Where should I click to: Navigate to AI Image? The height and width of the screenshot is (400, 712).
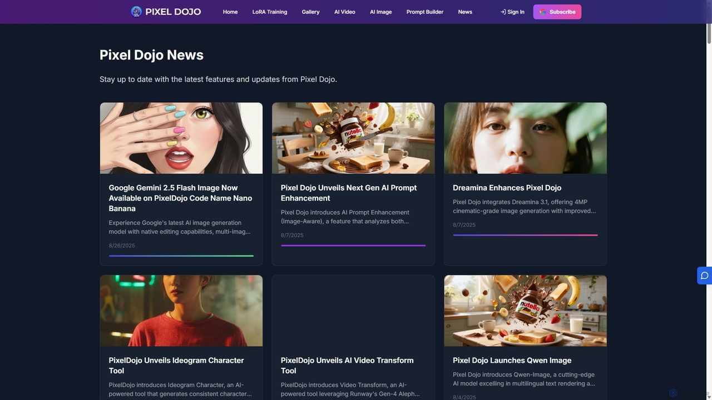[x=381, y=12]
